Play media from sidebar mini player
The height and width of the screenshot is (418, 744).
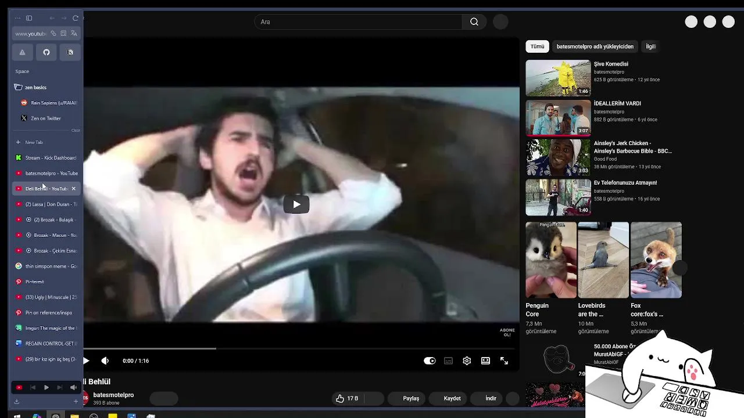click(46, 387)
